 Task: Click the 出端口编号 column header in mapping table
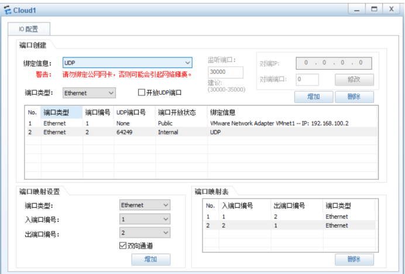pos(297,205)
